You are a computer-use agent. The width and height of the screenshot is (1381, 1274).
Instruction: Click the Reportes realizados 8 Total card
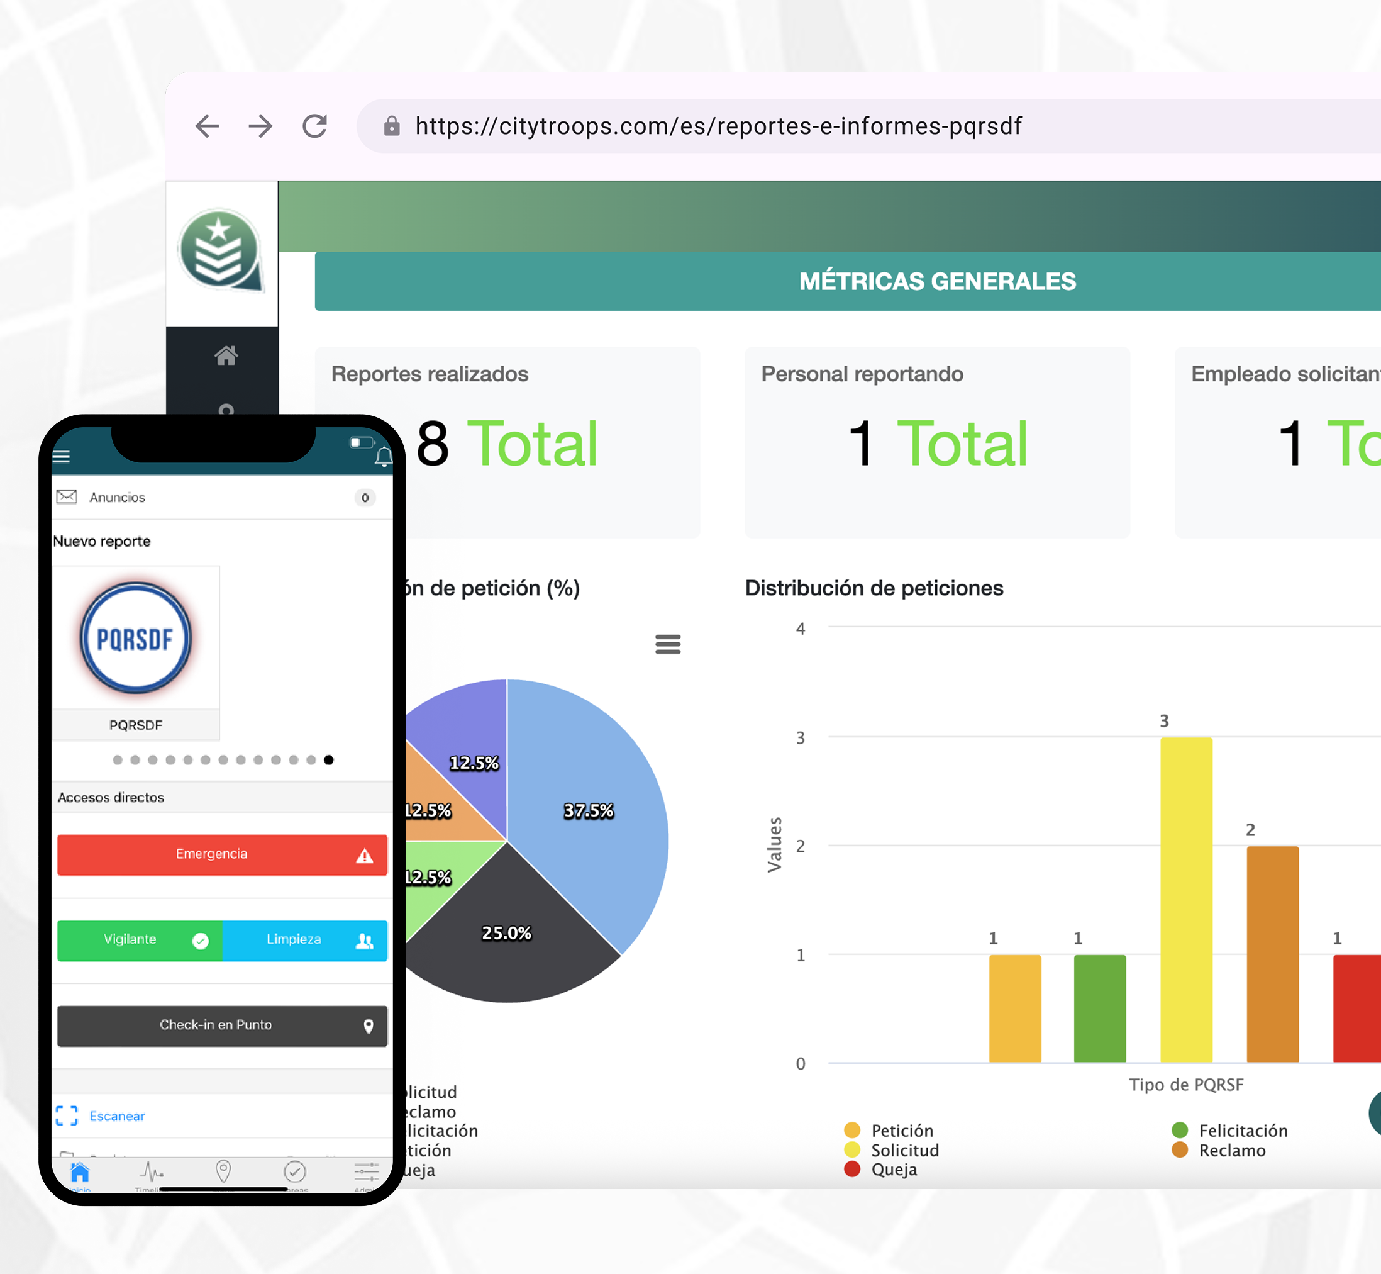pos(507,442)
